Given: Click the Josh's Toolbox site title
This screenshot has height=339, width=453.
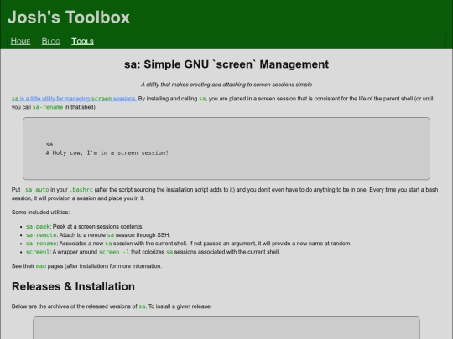Looking at the screenshot, I should (x=69, y=17).
